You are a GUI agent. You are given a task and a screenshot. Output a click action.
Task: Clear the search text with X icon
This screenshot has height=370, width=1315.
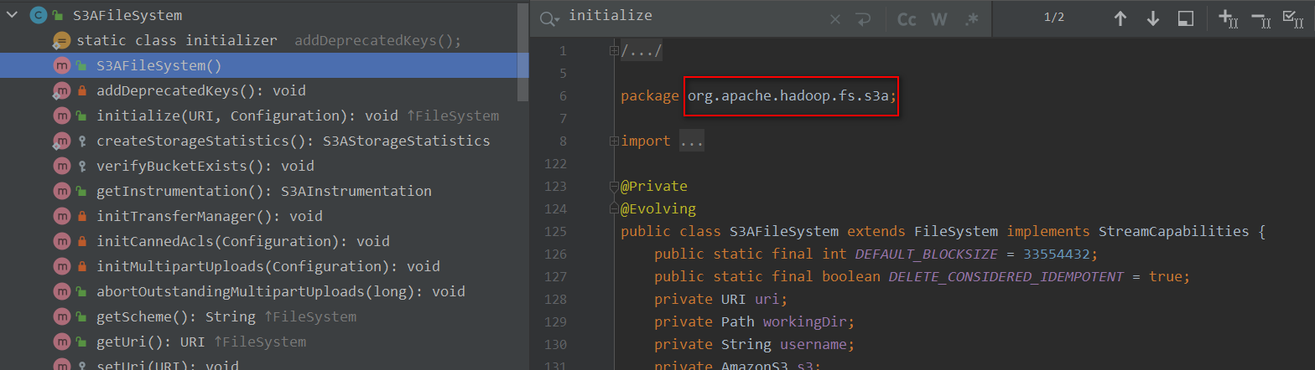(x=834, y=19)
